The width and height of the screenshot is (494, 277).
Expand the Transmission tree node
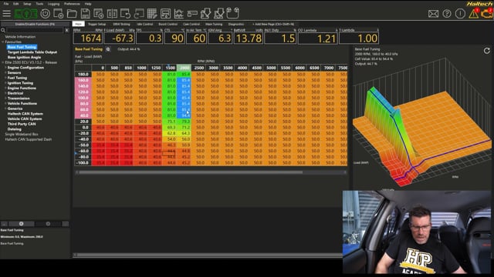point(5,98)
